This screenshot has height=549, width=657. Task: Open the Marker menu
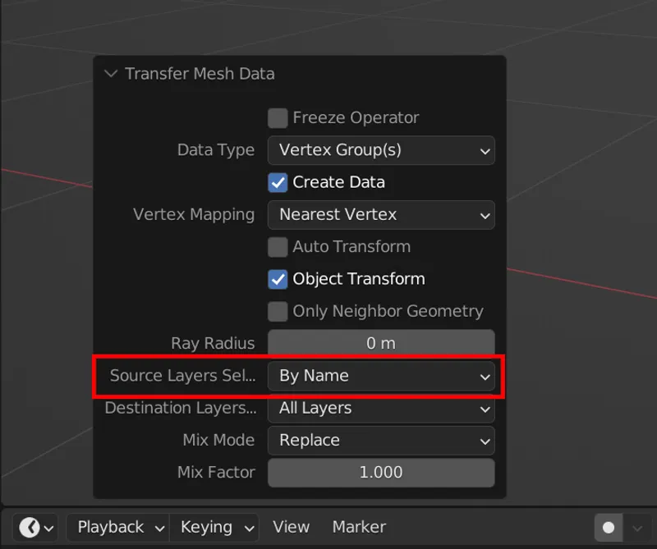(x=358, y=528)
